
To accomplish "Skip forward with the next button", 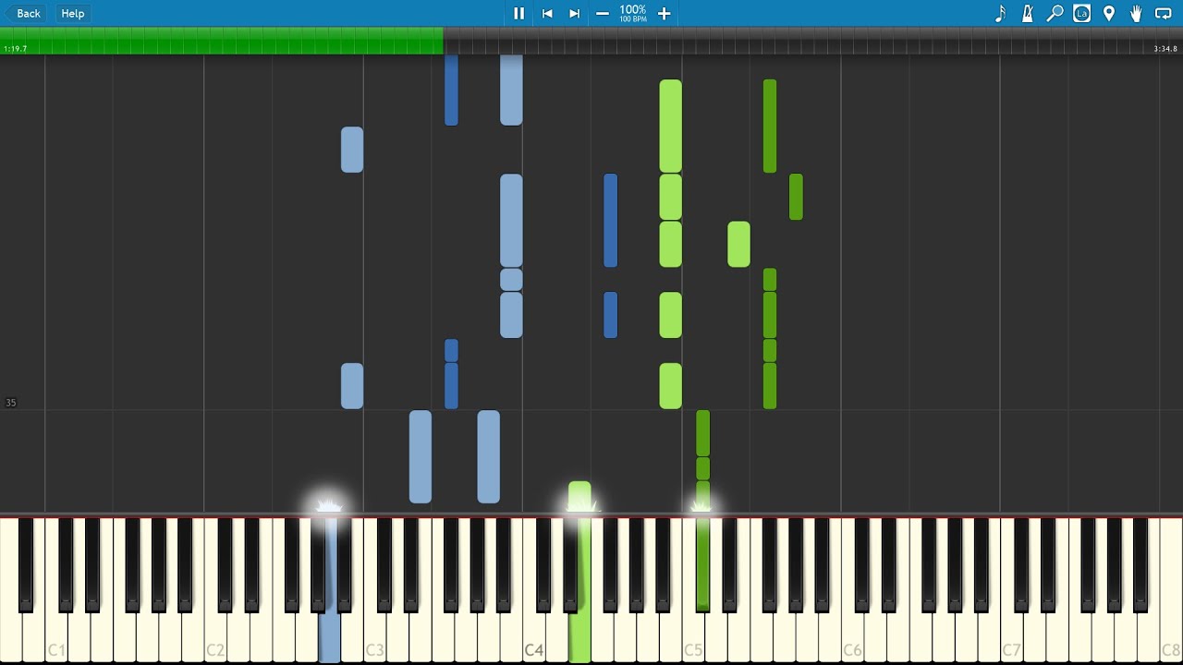I will pos(574,13).
